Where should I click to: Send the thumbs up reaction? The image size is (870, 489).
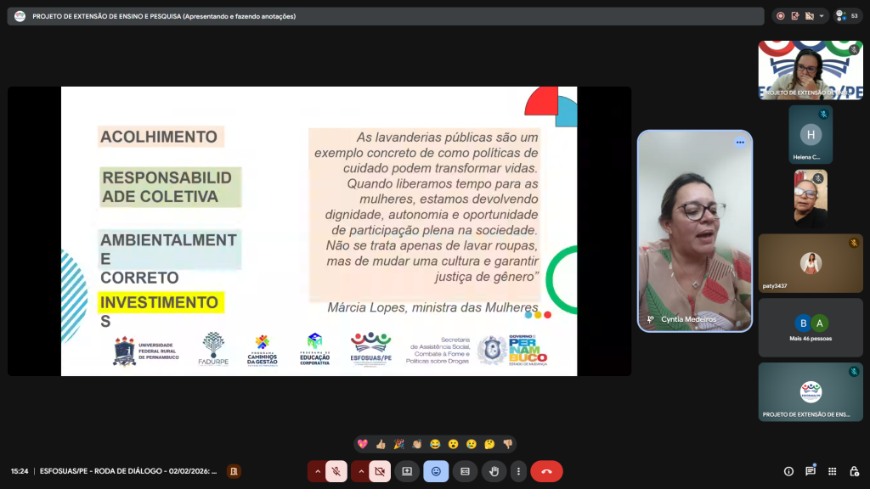coord(381,444)
